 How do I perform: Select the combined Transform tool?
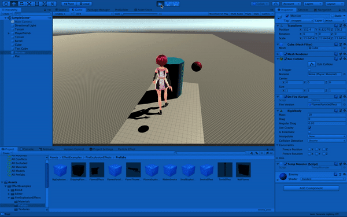[x=45, y=4]
